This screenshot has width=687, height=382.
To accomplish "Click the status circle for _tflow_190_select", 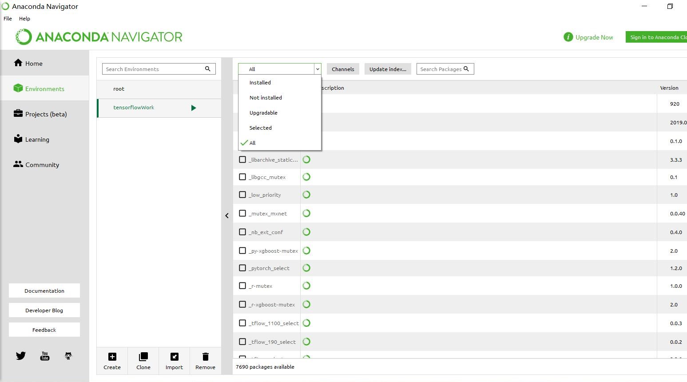I will click(306, 342).
